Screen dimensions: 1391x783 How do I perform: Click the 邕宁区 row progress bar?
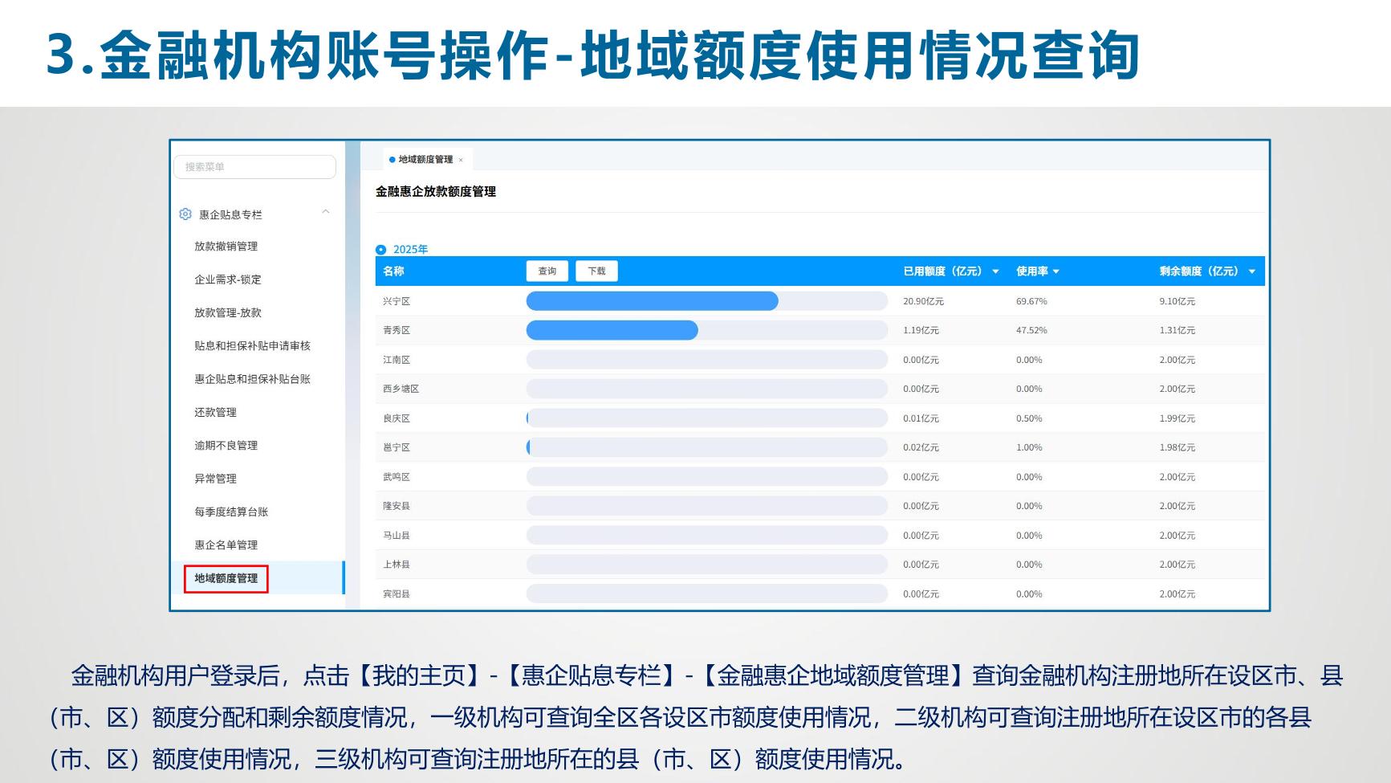point(706,447)
